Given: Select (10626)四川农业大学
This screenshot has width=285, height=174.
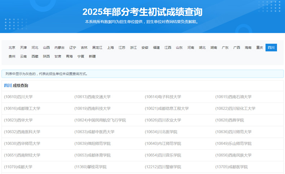Looking at the screenshot, I should (163, 120).
